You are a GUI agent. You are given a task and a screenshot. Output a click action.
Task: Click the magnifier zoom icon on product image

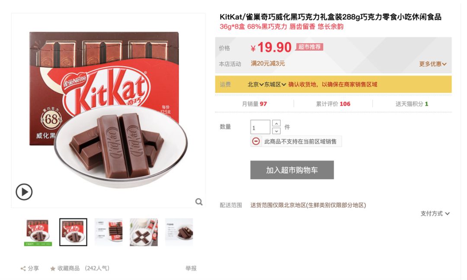[x=199, y=202]
